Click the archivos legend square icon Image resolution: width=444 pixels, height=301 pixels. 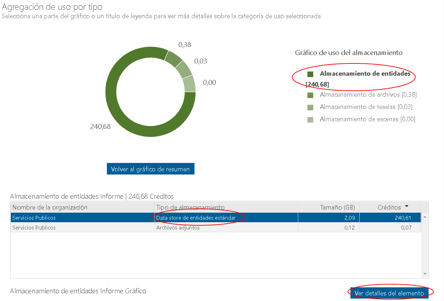[x=310, y=95]
